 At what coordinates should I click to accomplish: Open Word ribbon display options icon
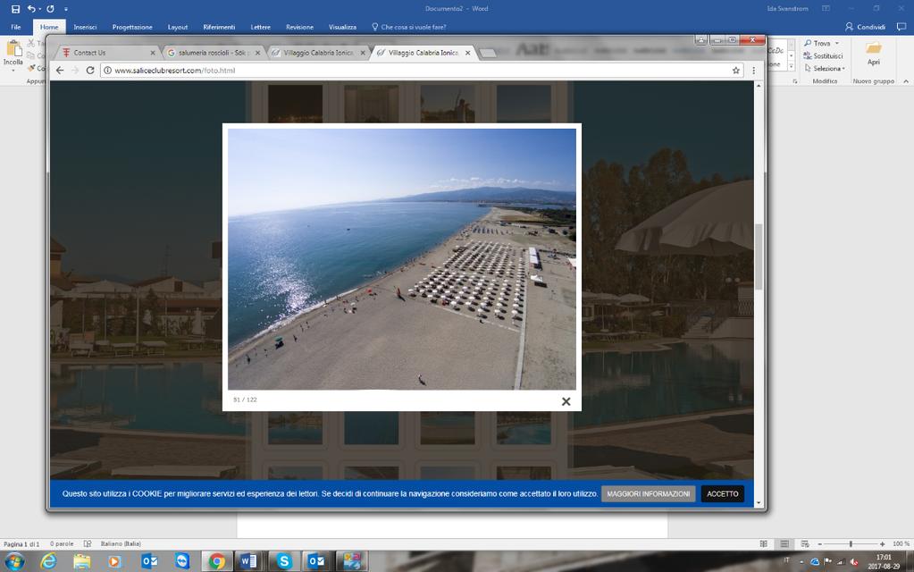point(826,9)
